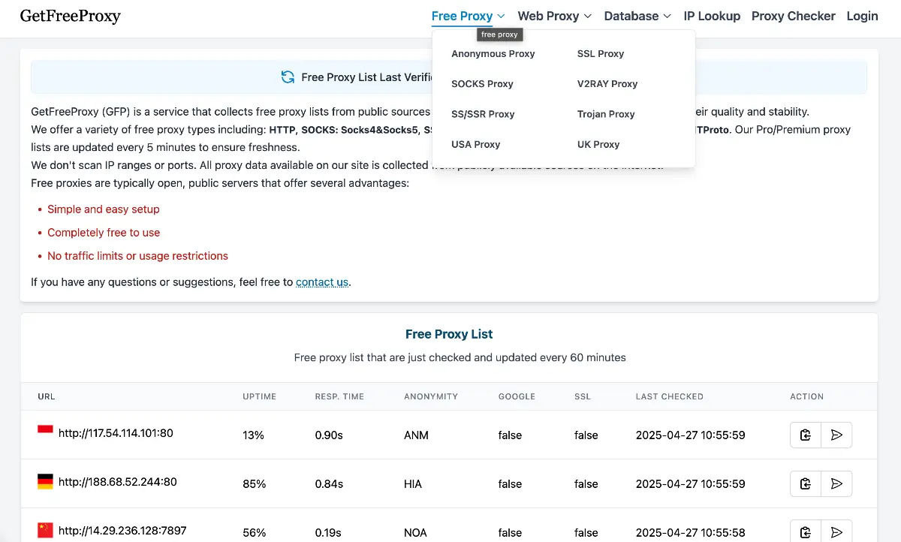This screenshot has height=542, width=901.
Task: Send proxy 117.54.114.101 to Proxy Checker
Action: [x=836, y=435]
